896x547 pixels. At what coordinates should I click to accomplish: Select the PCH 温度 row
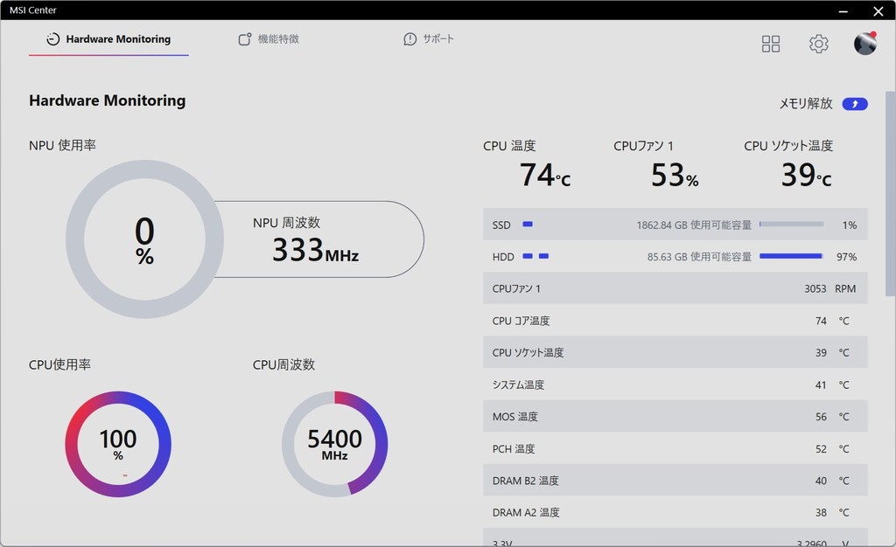pos(675,448)
